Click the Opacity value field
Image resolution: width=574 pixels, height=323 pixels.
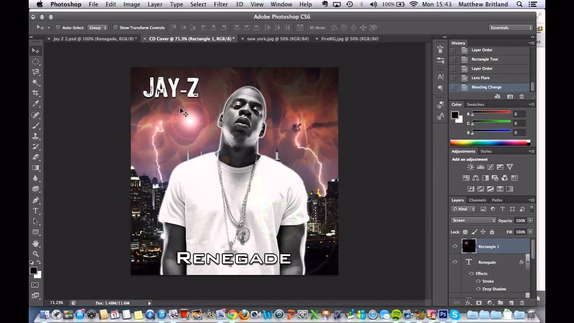coord(520,220)
